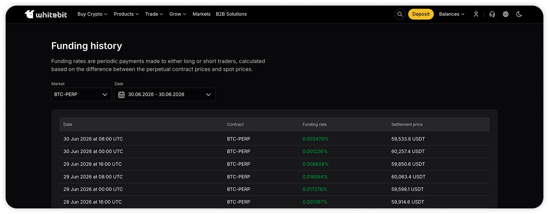Open the BTC-PERP market dropdown
The height and width of the screenshot is (214, 549).
pyautogui.click(x=81, y=94)
